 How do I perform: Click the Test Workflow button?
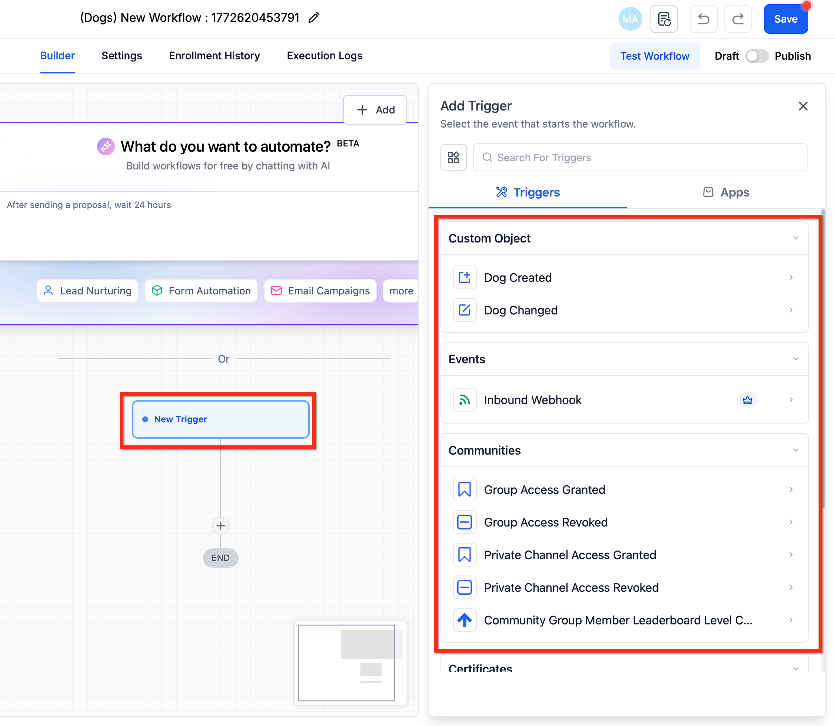coord(655,56)
